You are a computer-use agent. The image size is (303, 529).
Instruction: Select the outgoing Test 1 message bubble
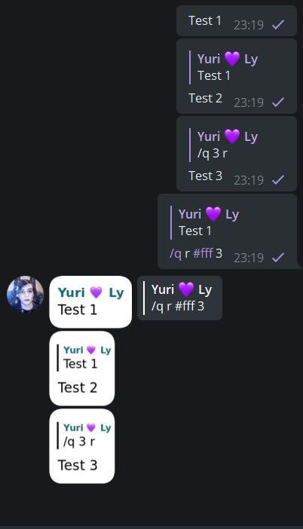point(237,20)
